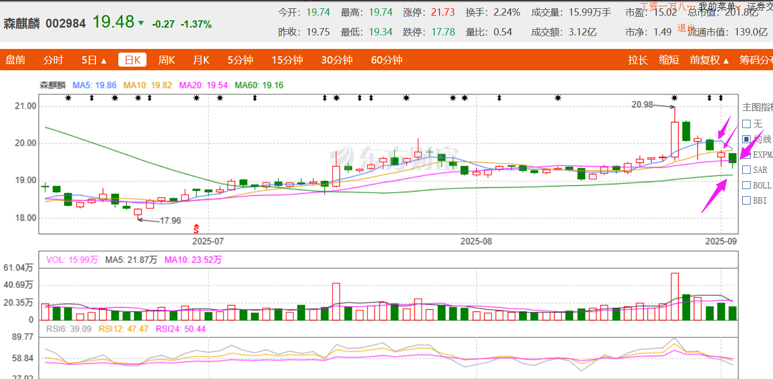Switch to the 月K monthly chart
Viewport: 773px width, 379px height.
pos(201,60)
